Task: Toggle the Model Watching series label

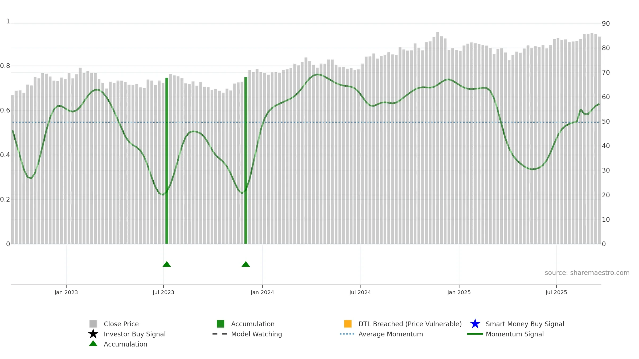Action: pyautogui.click(x=256, y=334)
